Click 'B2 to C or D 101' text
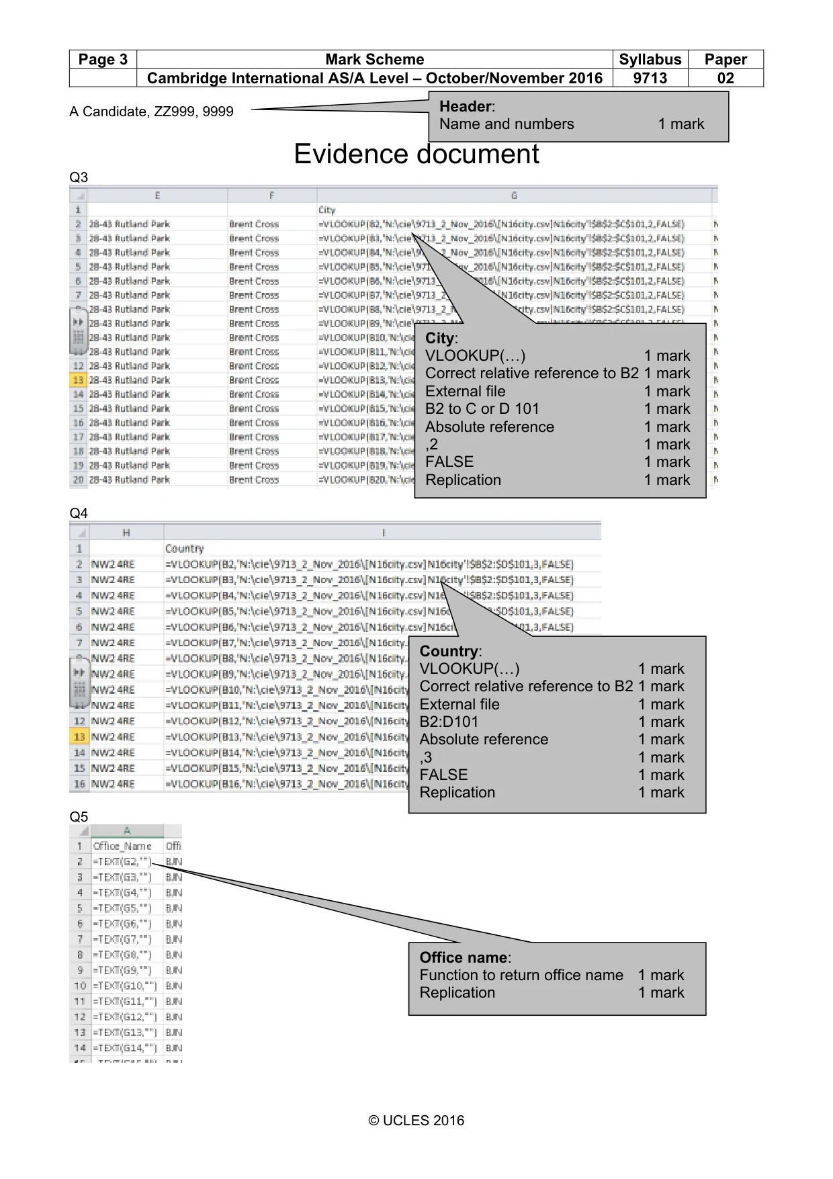Viewport: 833px width, 1179px height. [x=482, y=409]
